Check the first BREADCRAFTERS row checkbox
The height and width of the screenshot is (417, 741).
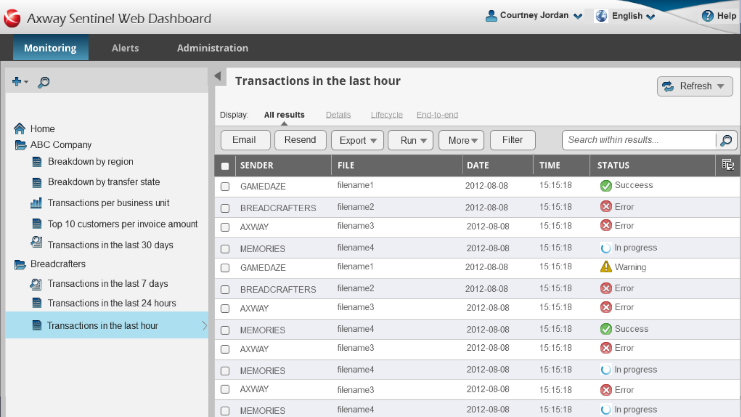[x=225, y=208]
